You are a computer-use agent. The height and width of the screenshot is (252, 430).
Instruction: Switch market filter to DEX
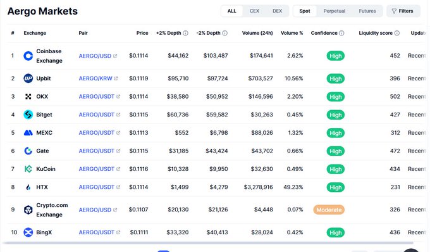click(277, 11)
